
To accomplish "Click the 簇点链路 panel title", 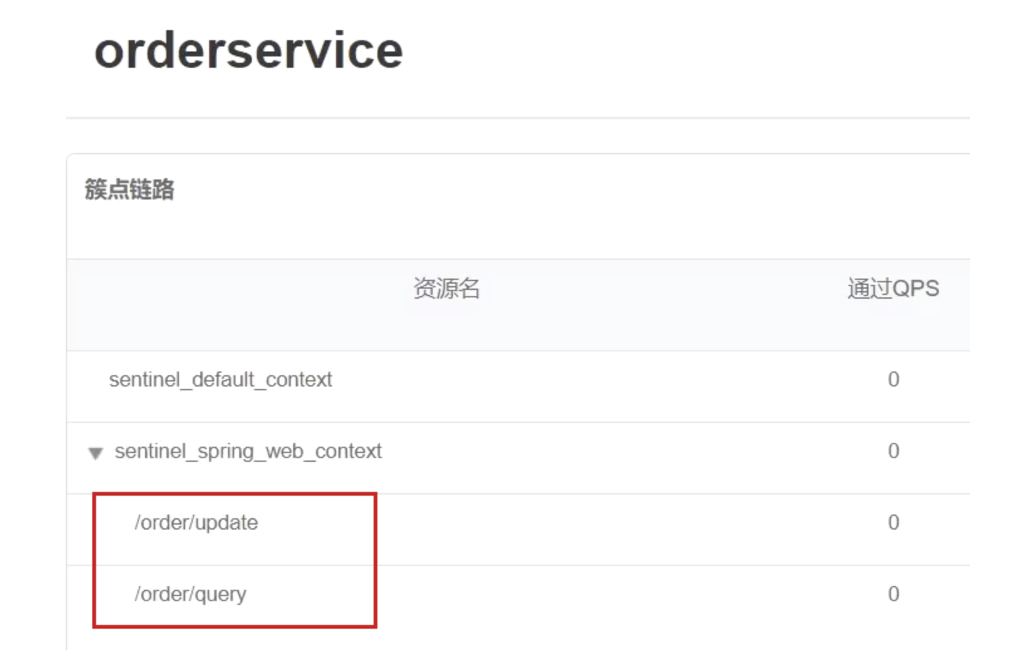I will 129,189.
